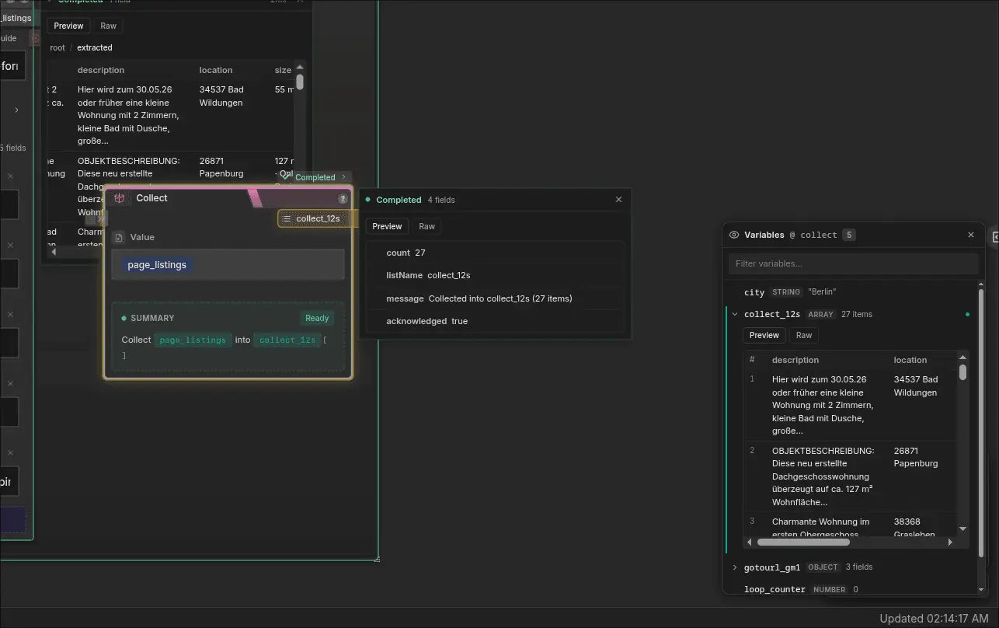This screenshot has height=628, width=999.
Task: Open Raw tab in the extracted data panel
Action: [108, 26]
